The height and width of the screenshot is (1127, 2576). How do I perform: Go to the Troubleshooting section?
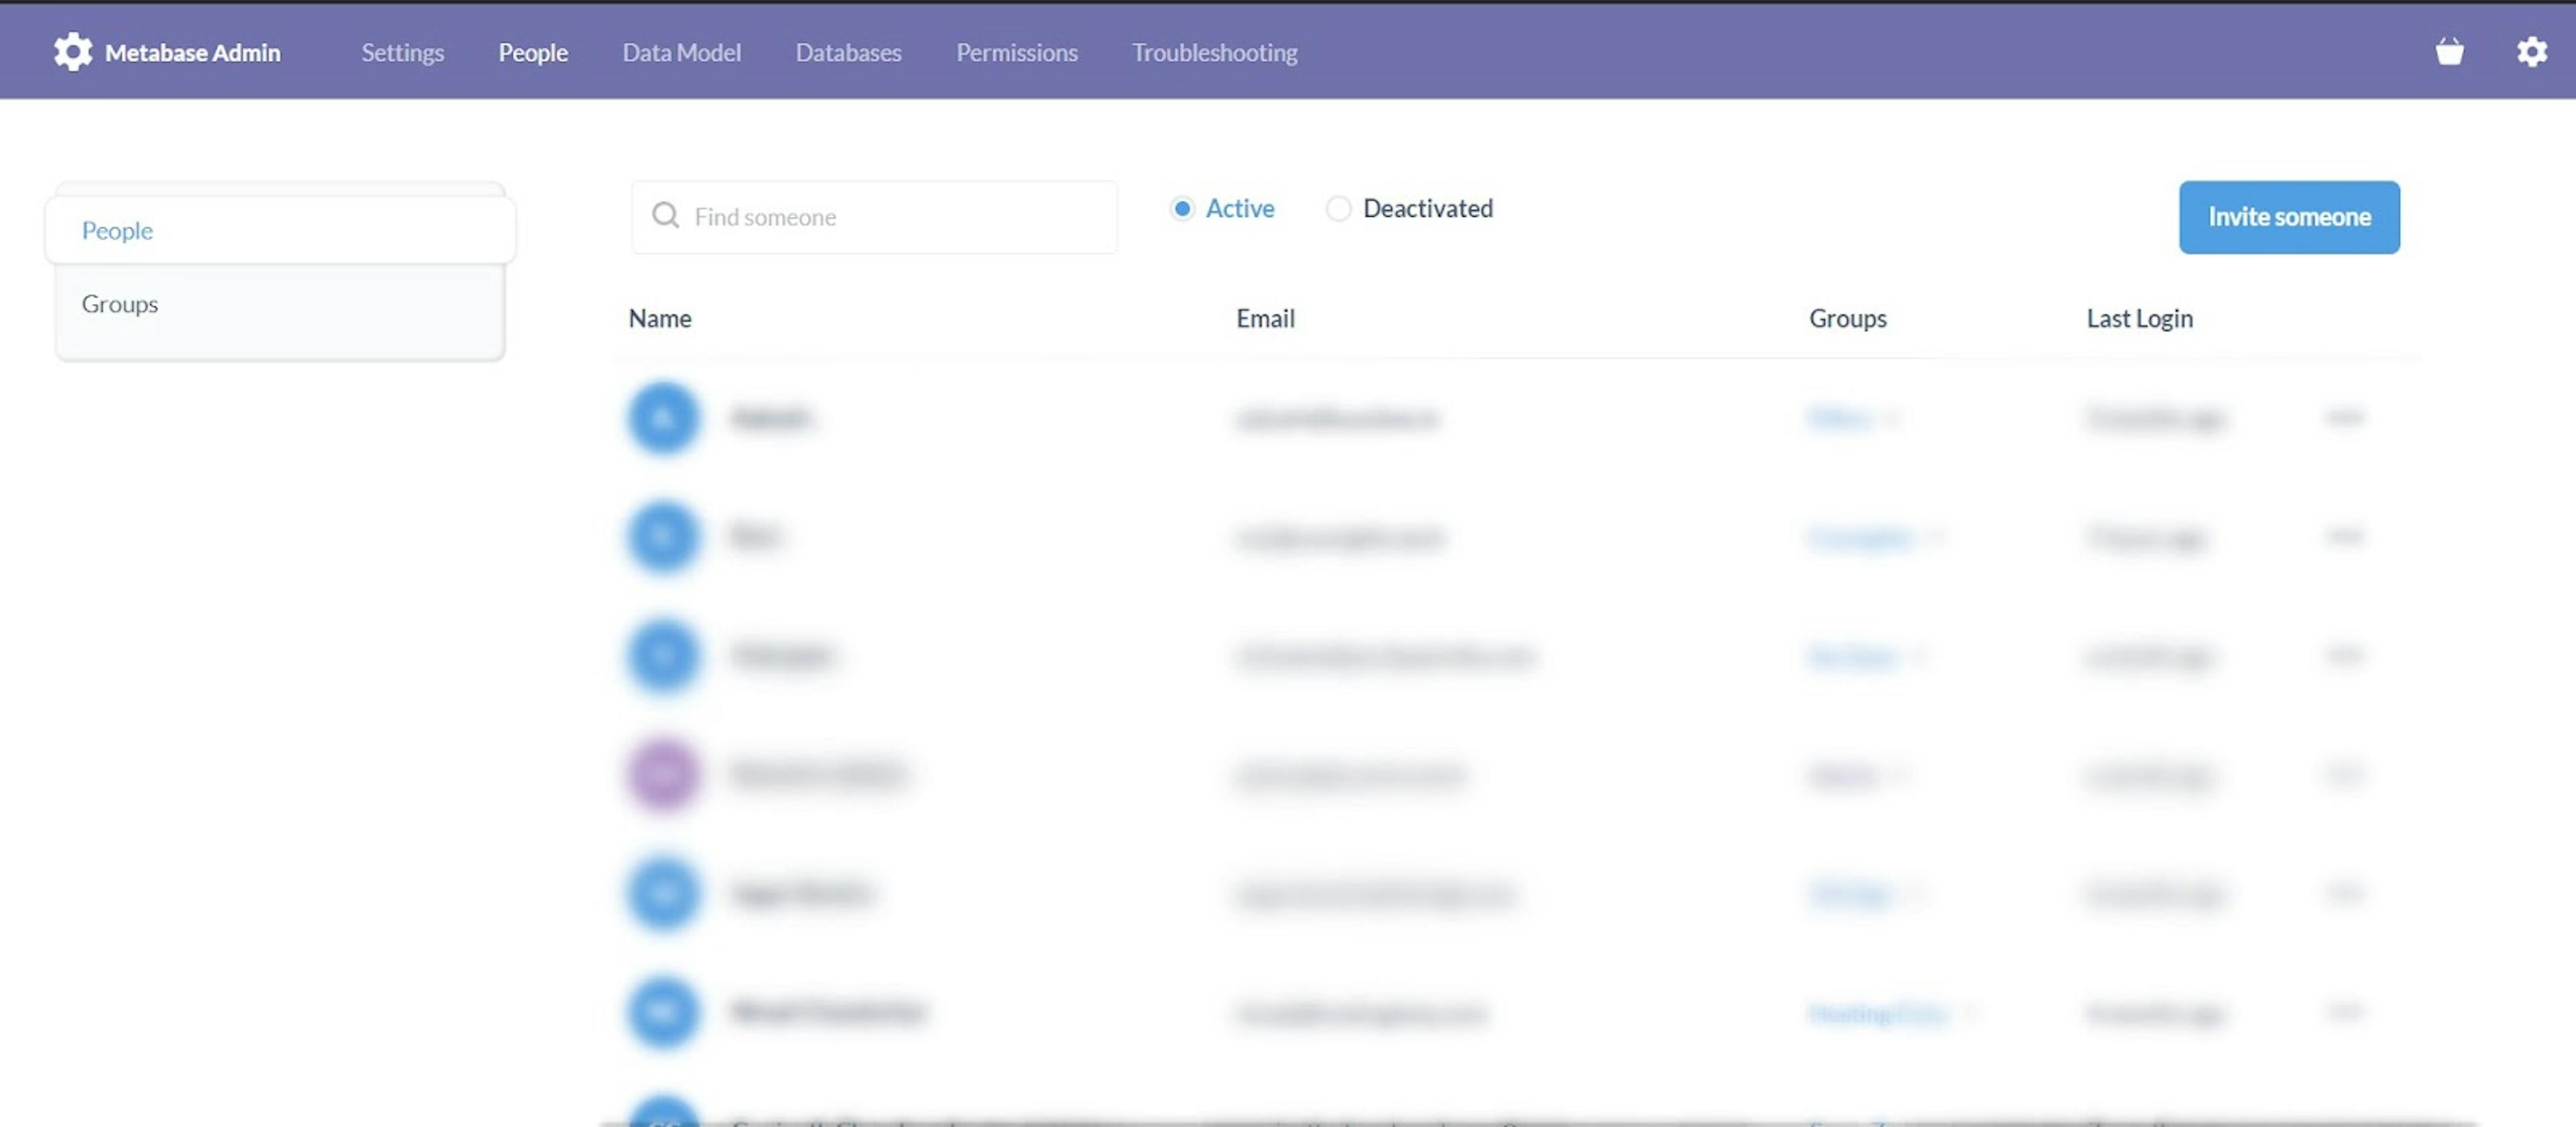point(1214,52)
